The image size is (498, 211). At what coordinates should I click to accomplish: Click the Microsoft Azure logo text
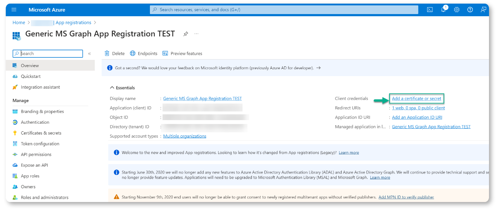click(47, 10)
